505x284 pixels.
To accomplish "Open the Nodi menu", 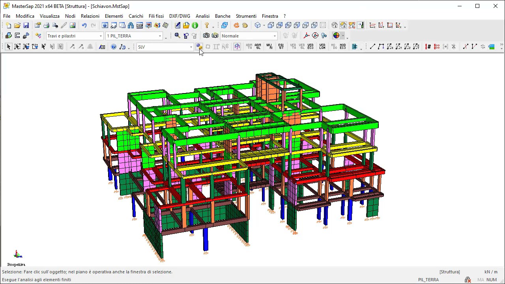I will tap(70, 16).
